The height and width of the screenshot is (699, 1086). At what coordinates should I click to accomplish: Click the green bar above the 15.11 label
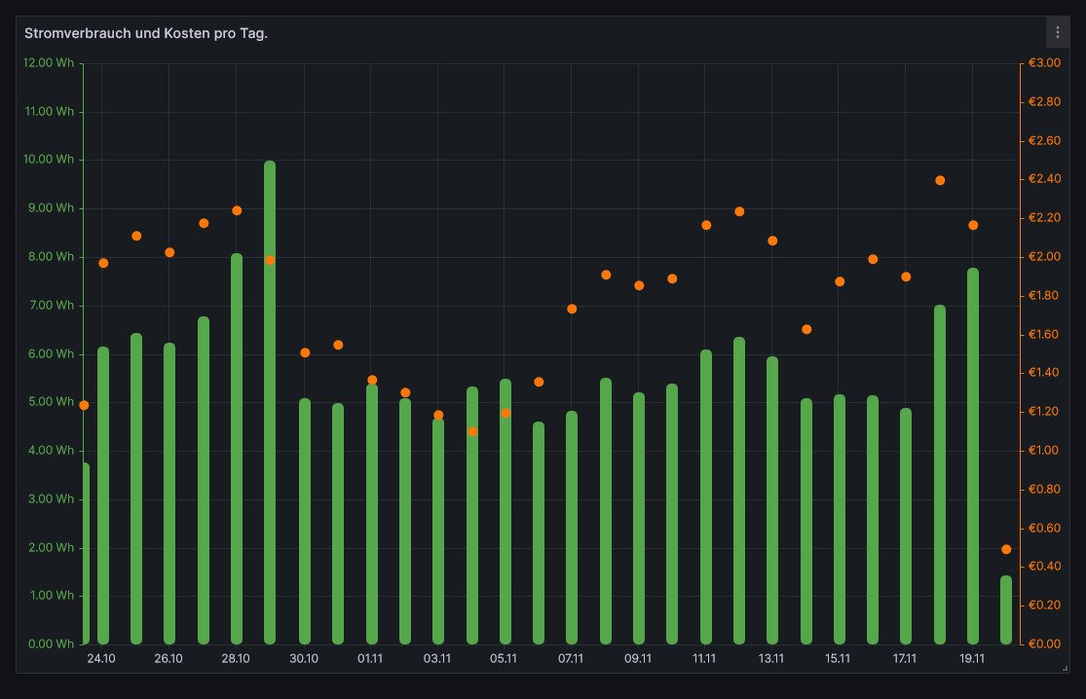click(x=840, y=519)
